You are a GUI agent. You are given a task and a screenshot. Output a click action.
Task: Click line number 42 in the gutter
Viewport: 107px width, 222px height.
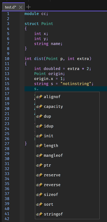[x=7, y=219]
